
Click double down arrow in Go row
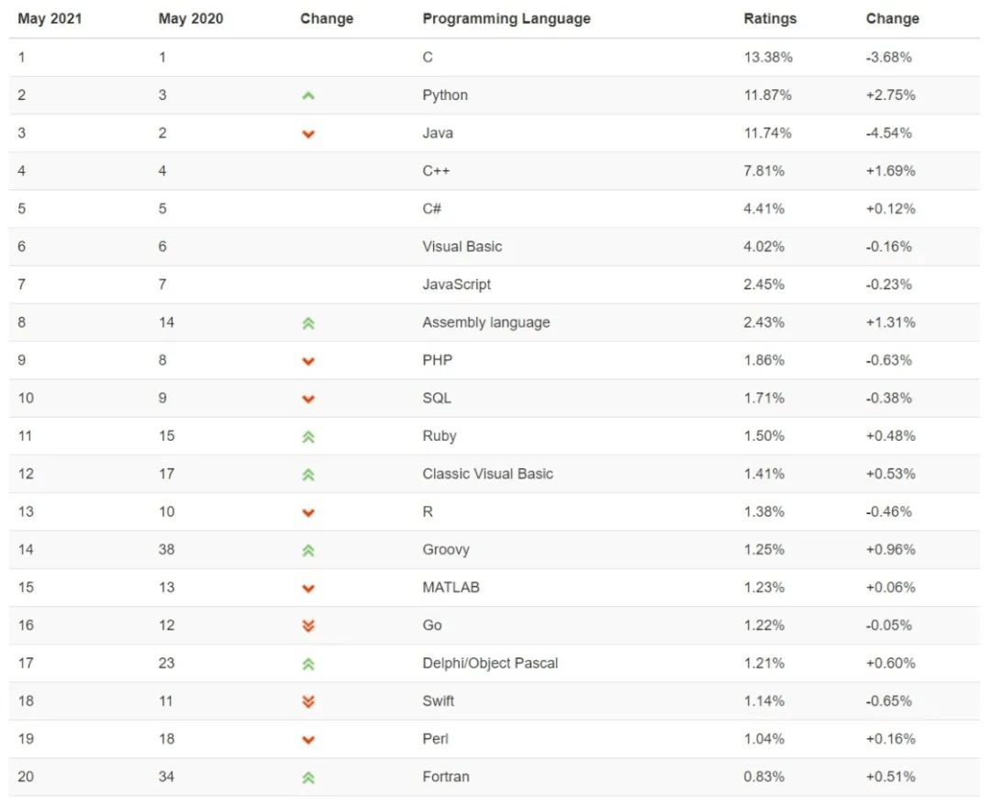point(308,625)
